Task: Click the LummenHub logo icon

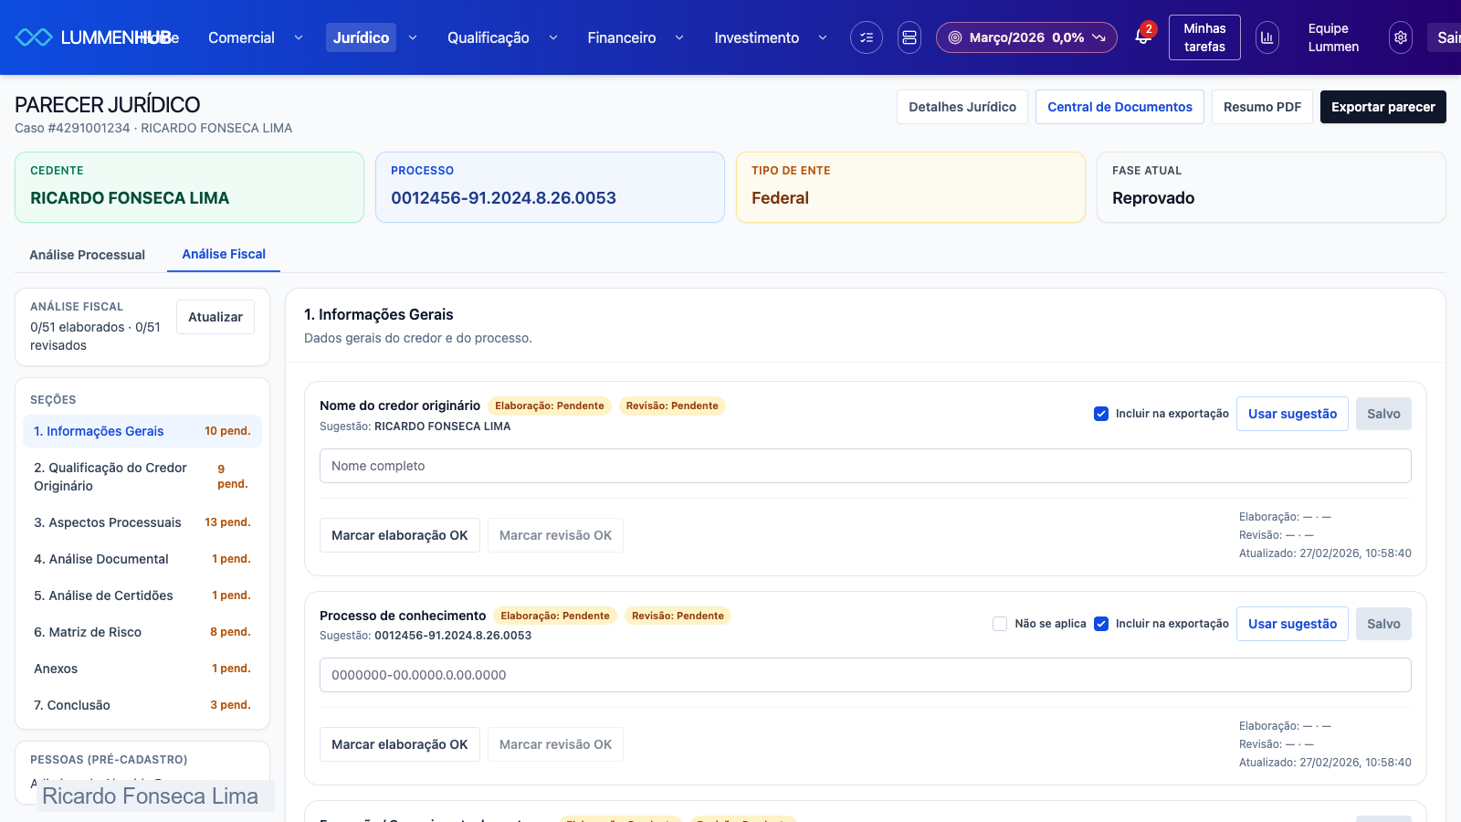Action: click(x=34, y=37)
